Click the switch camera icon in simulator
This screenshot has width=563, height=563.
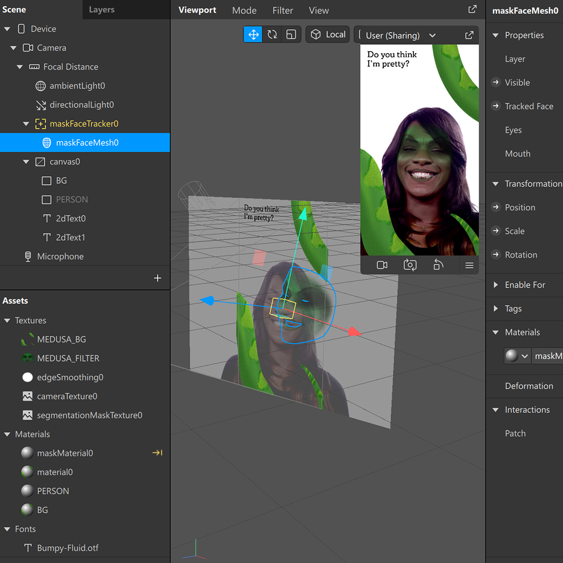point(410,265)
